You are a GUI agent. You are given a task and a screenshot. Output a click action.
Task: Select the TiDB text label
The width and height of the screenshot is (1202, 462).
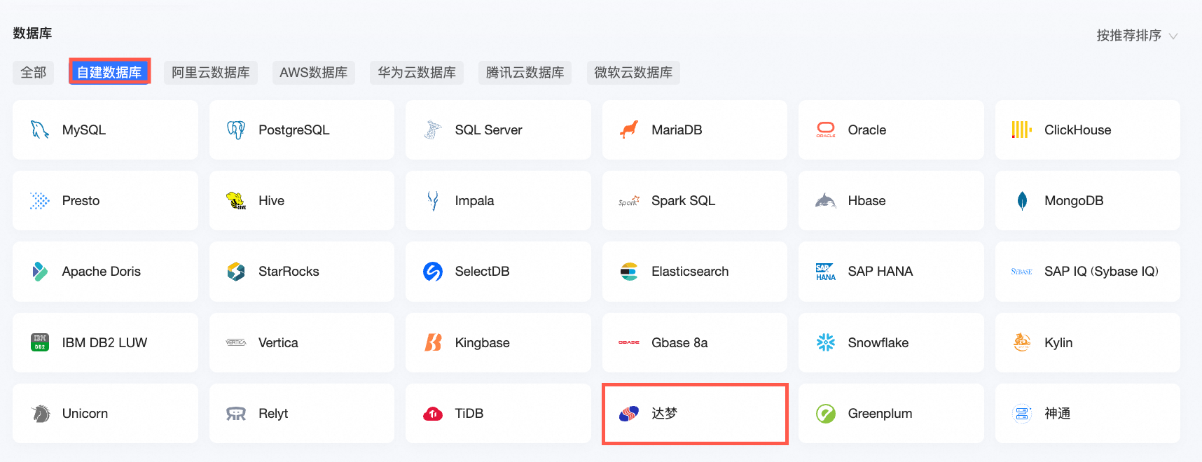coord(469,414)
